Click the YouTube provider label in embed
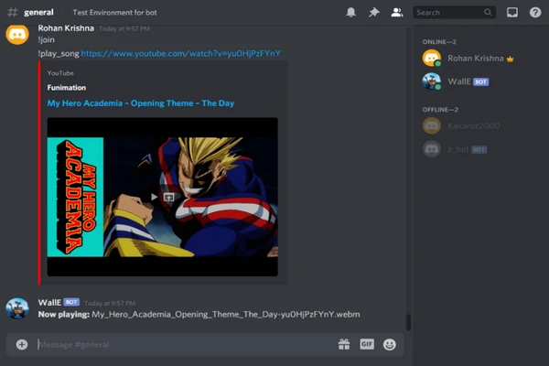 tap(60, 73)
